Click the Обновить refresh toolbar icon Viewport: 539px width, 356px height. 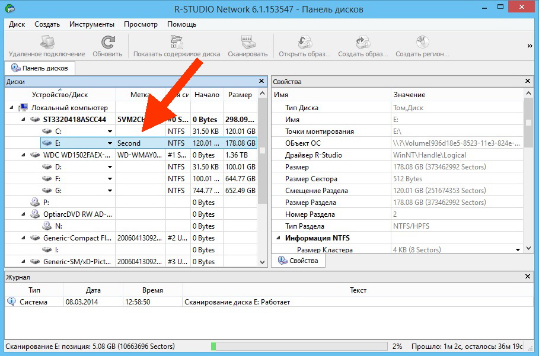coord(107,43)
